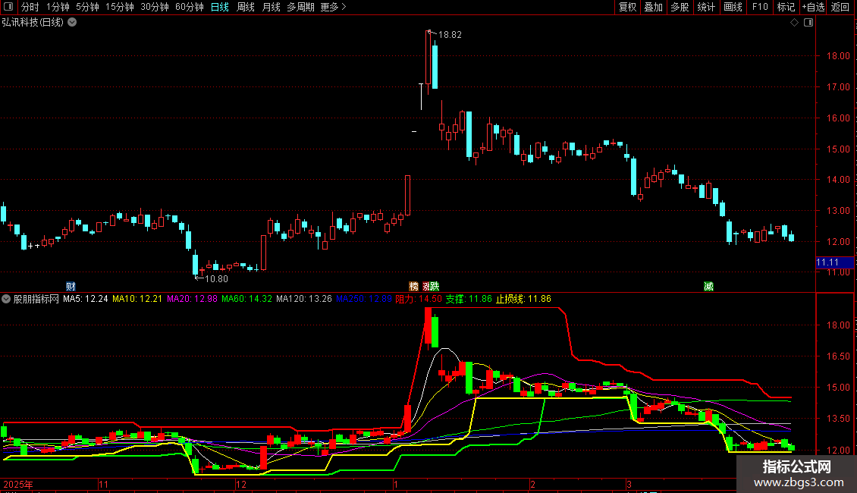Viewport: 857px width, 493px height.
Task: Select the 30分钟 period tab
Action: pos(155,7)
